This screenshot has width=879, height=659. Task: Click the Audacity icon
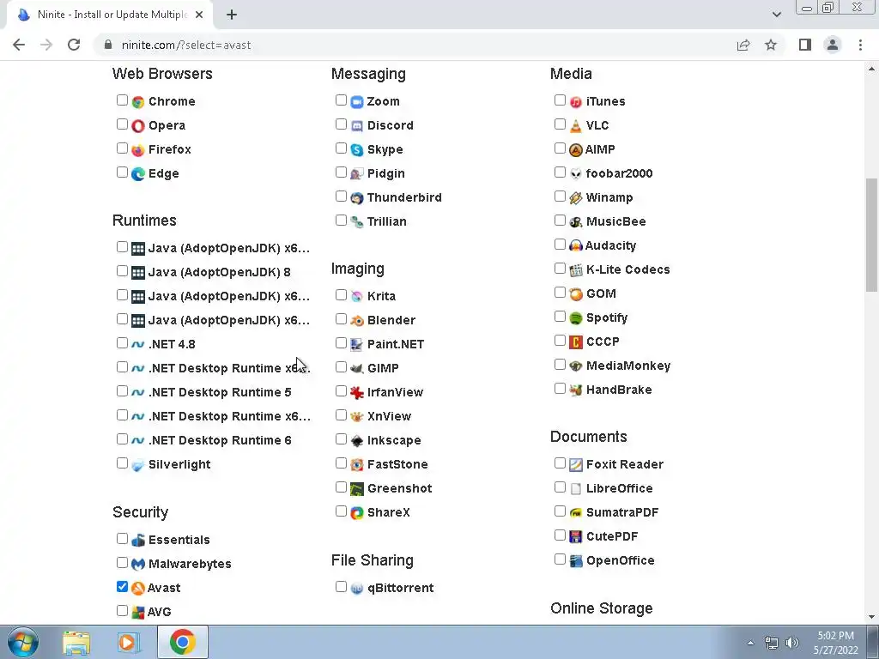click(576, 246)
